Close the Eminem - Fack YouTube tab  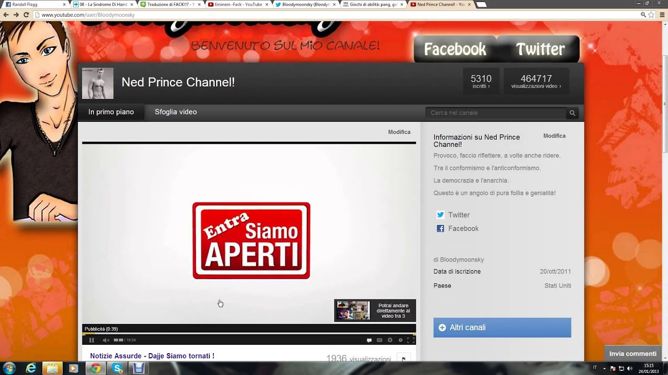tap(267, 4)
